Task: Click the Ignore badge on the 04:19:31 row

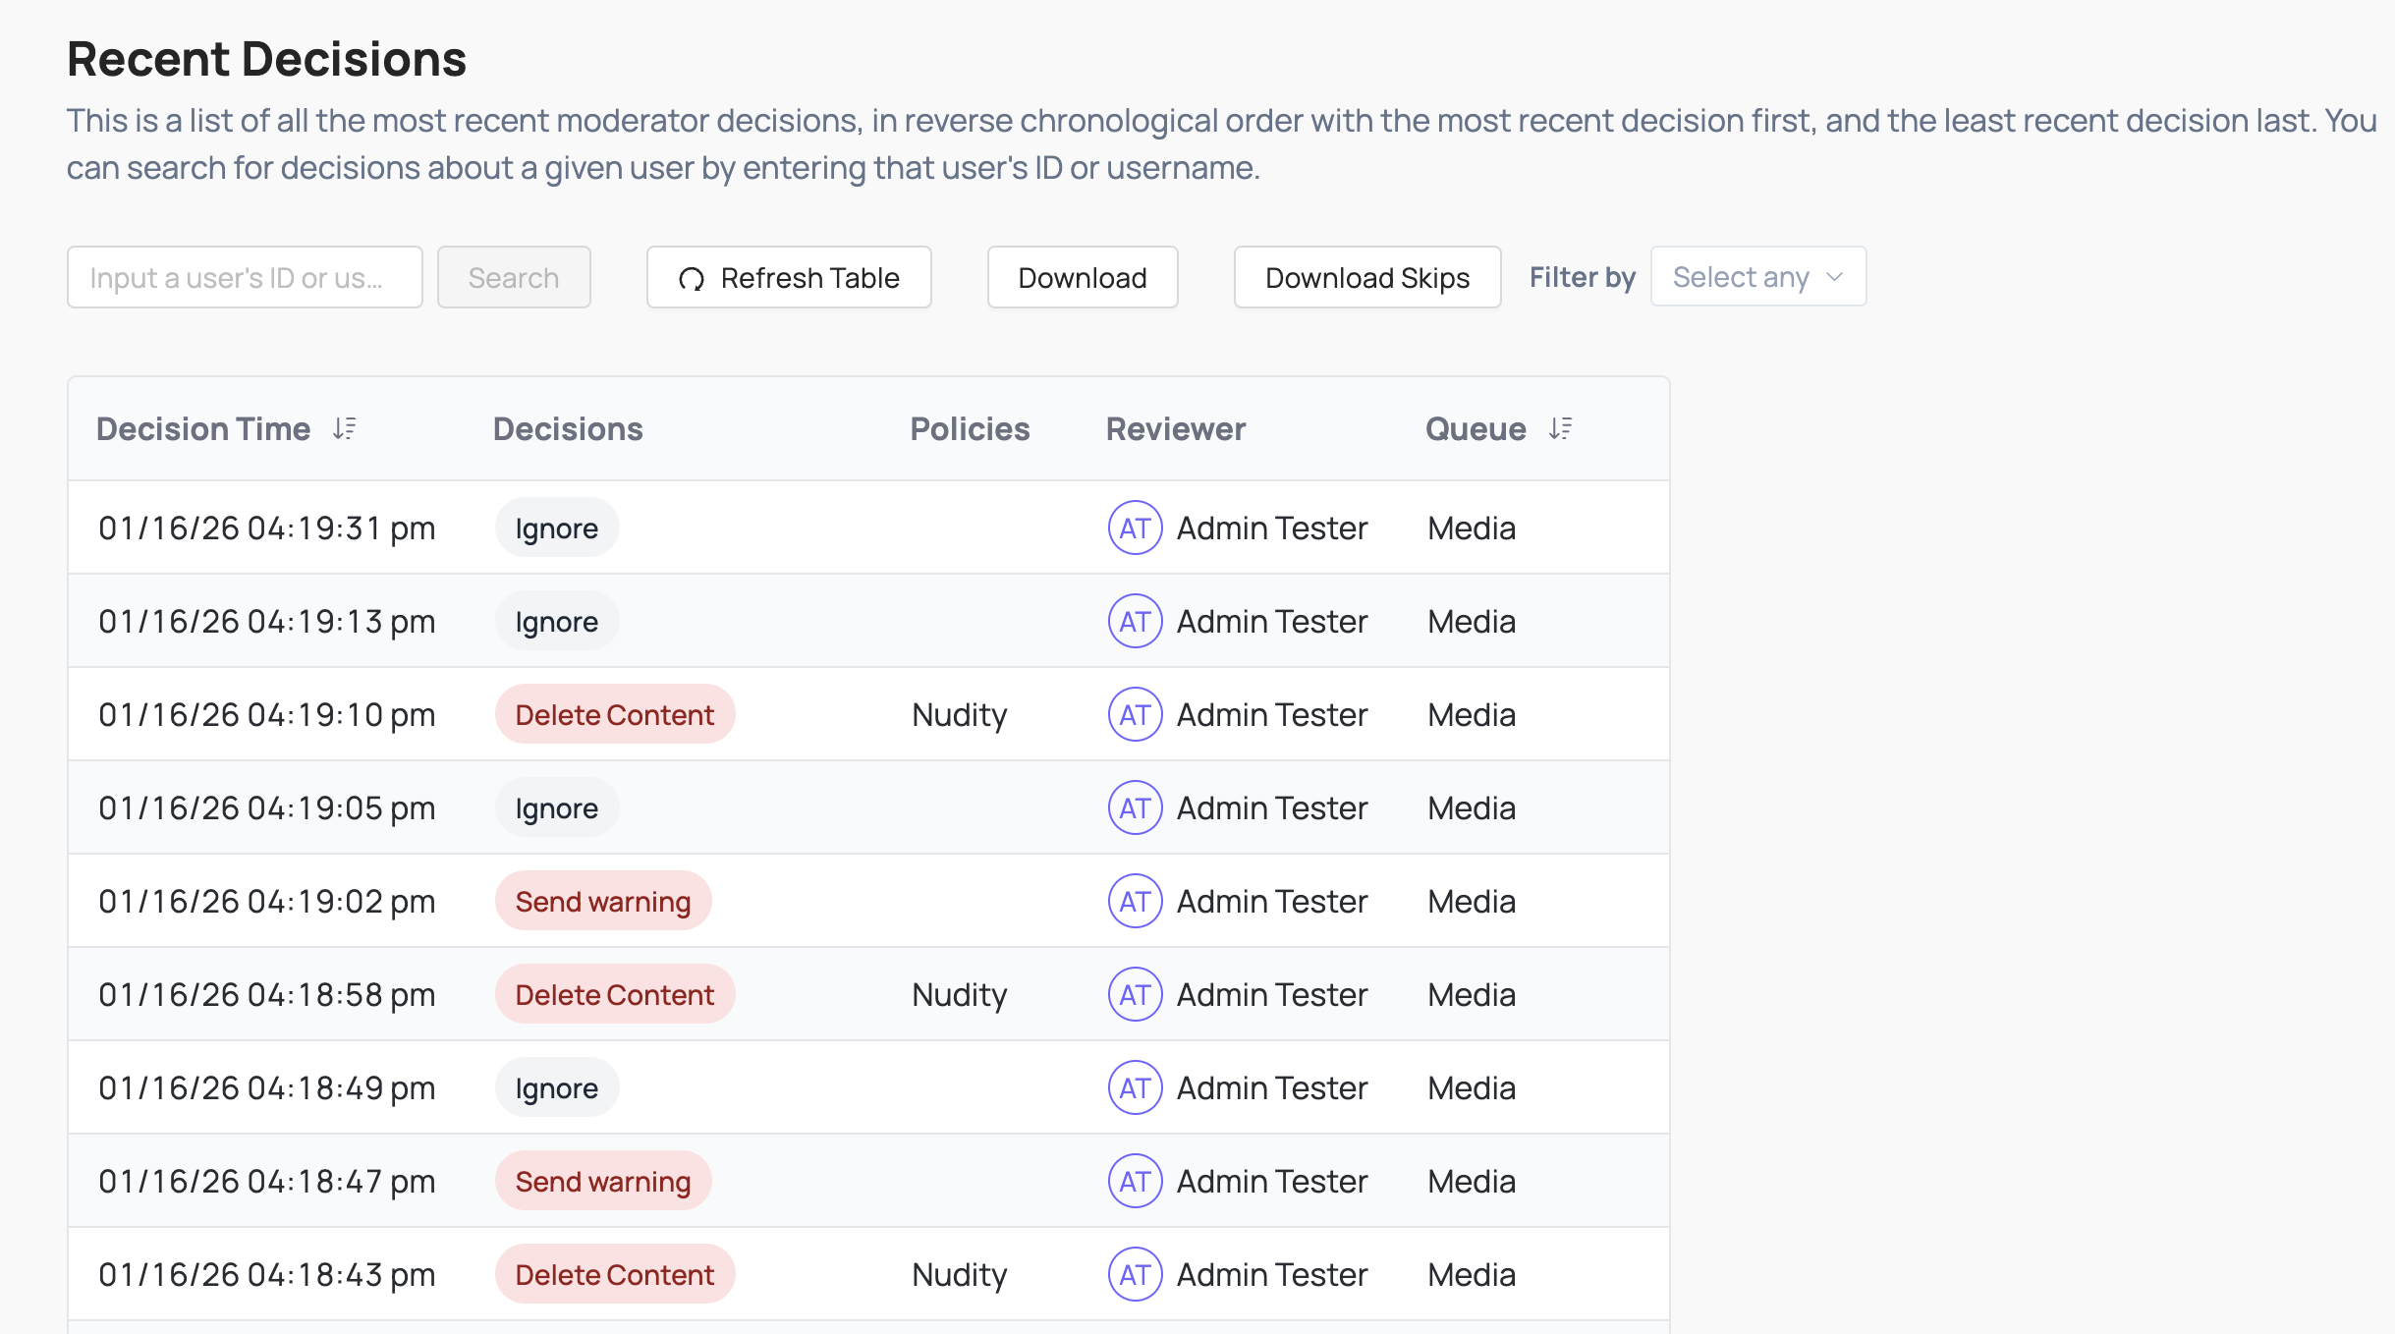Action: pos(556,528)
